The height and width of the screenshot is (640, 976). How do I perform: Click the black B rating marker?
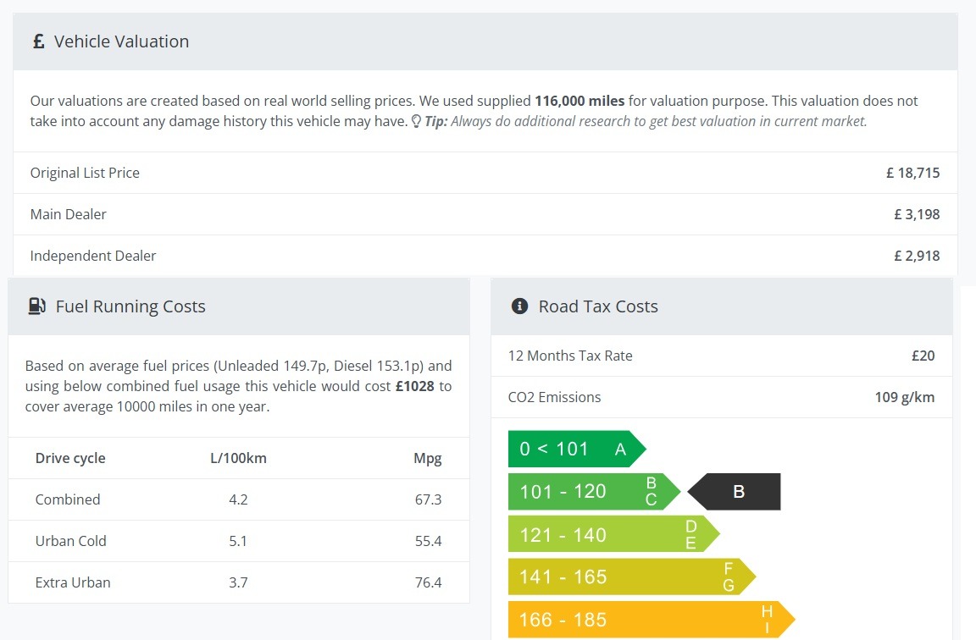click(x=734, y=491)
